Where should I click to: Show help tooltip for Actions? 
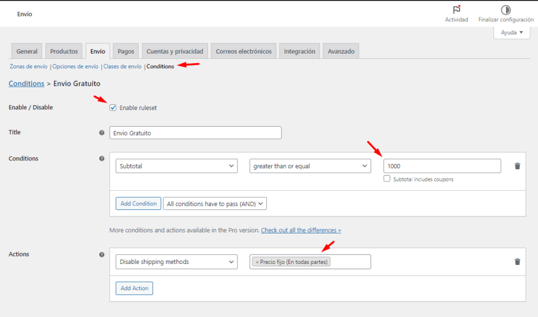click(101, 254)
